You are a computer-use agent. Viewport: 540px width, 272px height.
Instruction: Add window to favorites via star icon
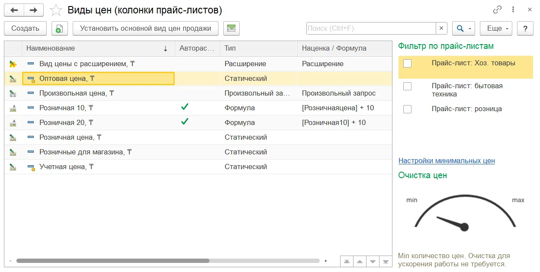[x=56, y=10]
